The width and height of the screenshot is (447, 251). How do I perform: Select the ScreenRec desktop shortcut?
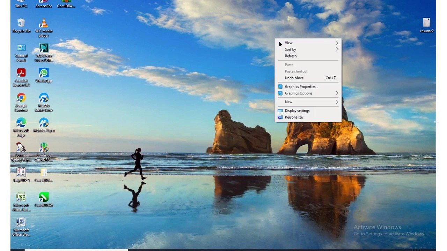pos(44,3)
